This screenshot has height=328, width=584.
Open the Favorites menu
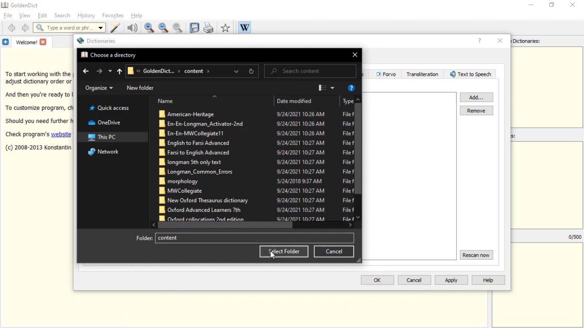pyautogui.click(x=113, y=15)
